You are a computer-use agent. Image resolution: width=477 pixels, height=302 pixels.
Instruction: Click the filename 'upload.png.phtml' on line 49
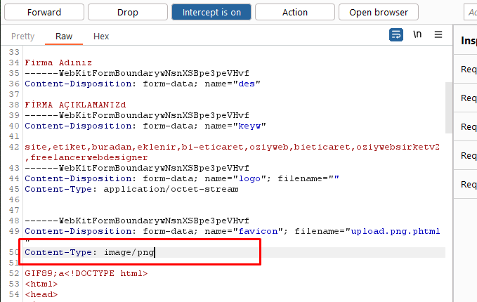coord(396,231)
